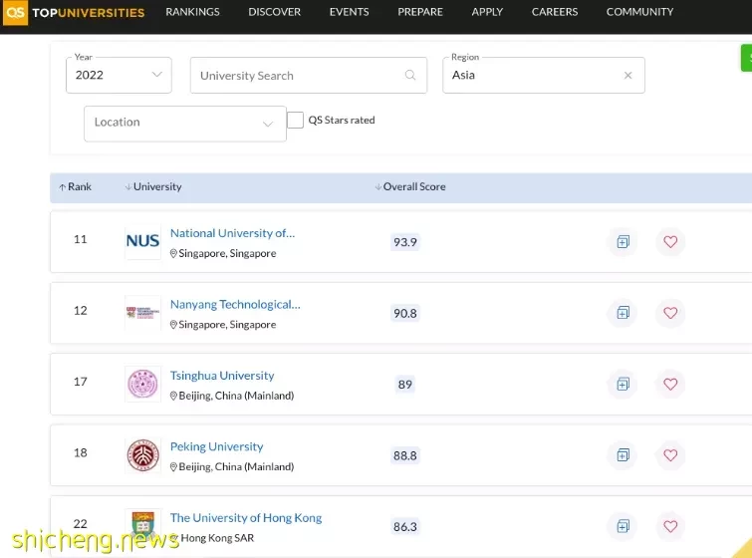Open the Region dropdown showing Asia
752x558 pixels.
pos(544,75)
